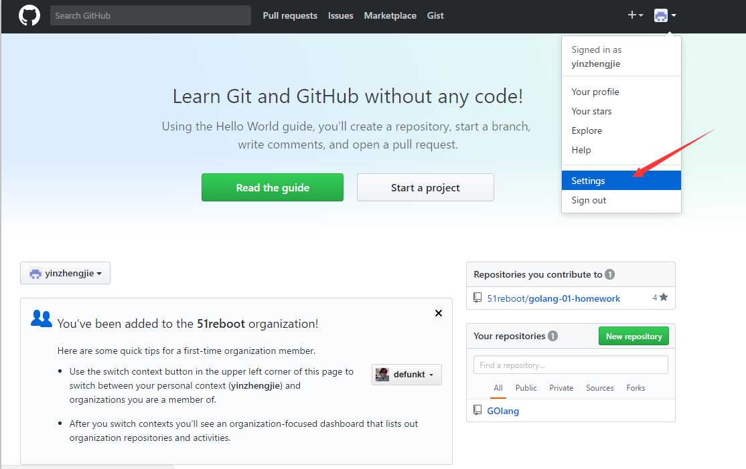Switch to the Forks tab
This screenshot has height=469, width=746.
click(636, 388)
